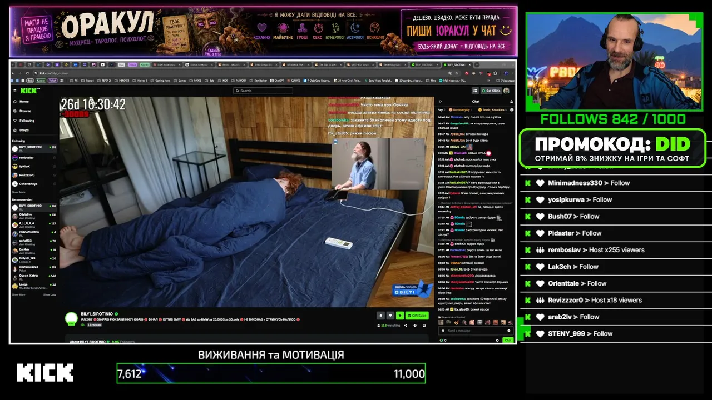Open the ChatGPT bookmark
The height and width of the screenshot is (400, 712).
(x=277, y=81)
